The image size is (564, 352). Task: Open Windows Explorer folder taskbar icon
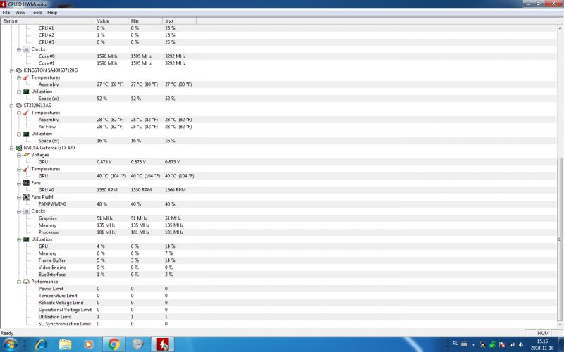point(65,344)
